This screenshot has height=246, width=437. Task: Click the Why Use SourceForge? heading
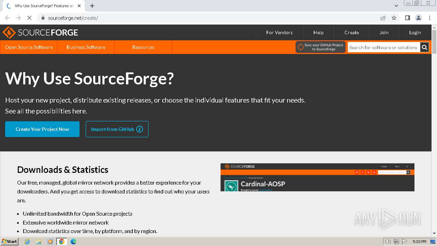[89, 79]
